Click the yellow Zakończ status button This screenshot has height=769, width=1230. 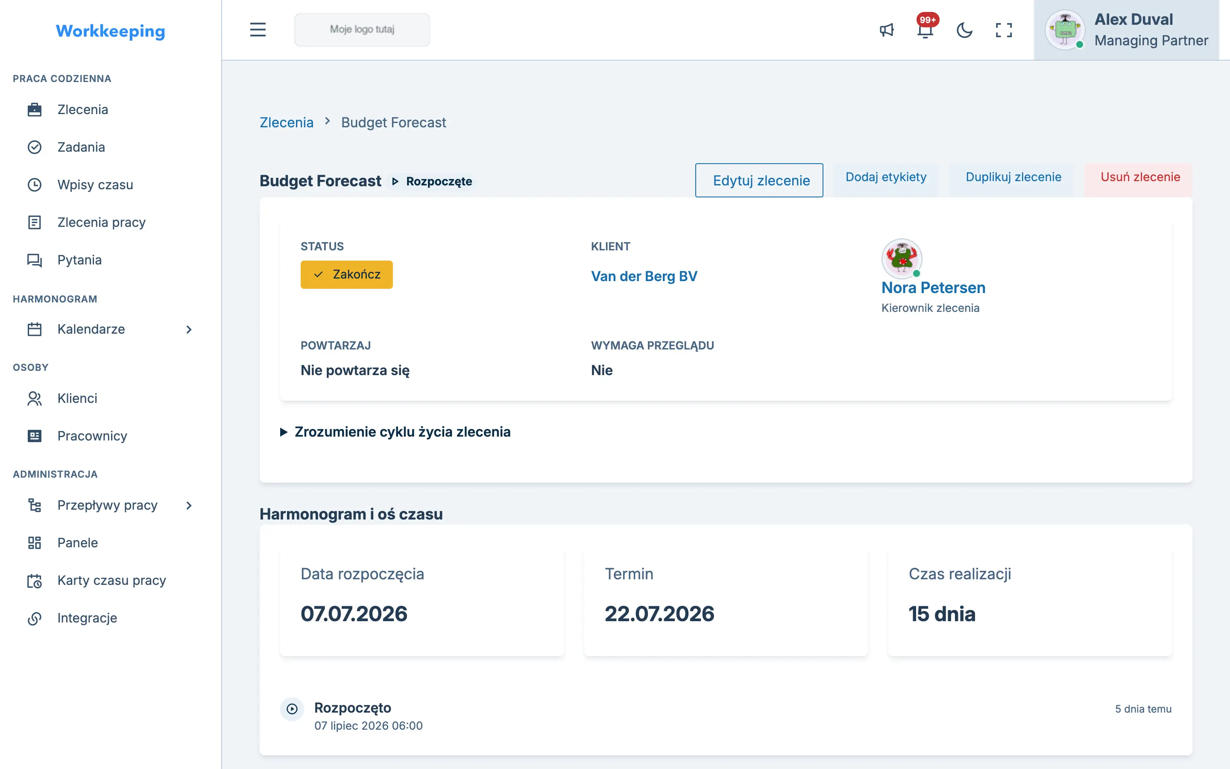347,275
